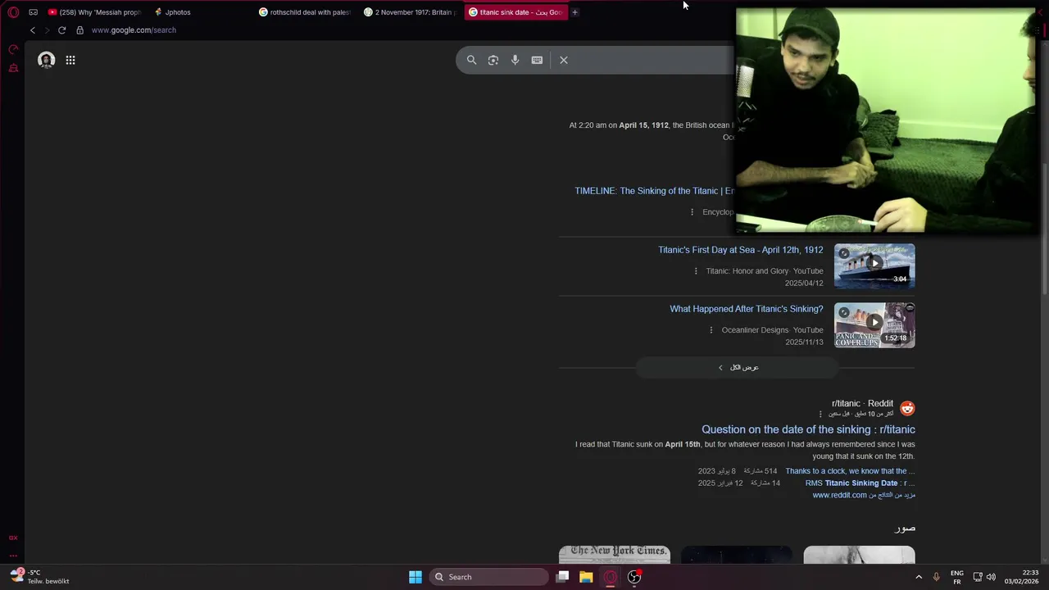
Task: Open more options for Oceanliner Designs video
Action: tap(711, 330)
